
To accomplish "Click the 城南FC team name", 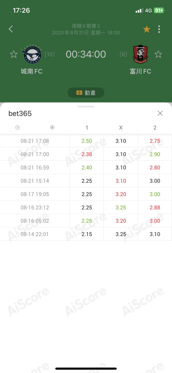I will [x=32, y=71].
